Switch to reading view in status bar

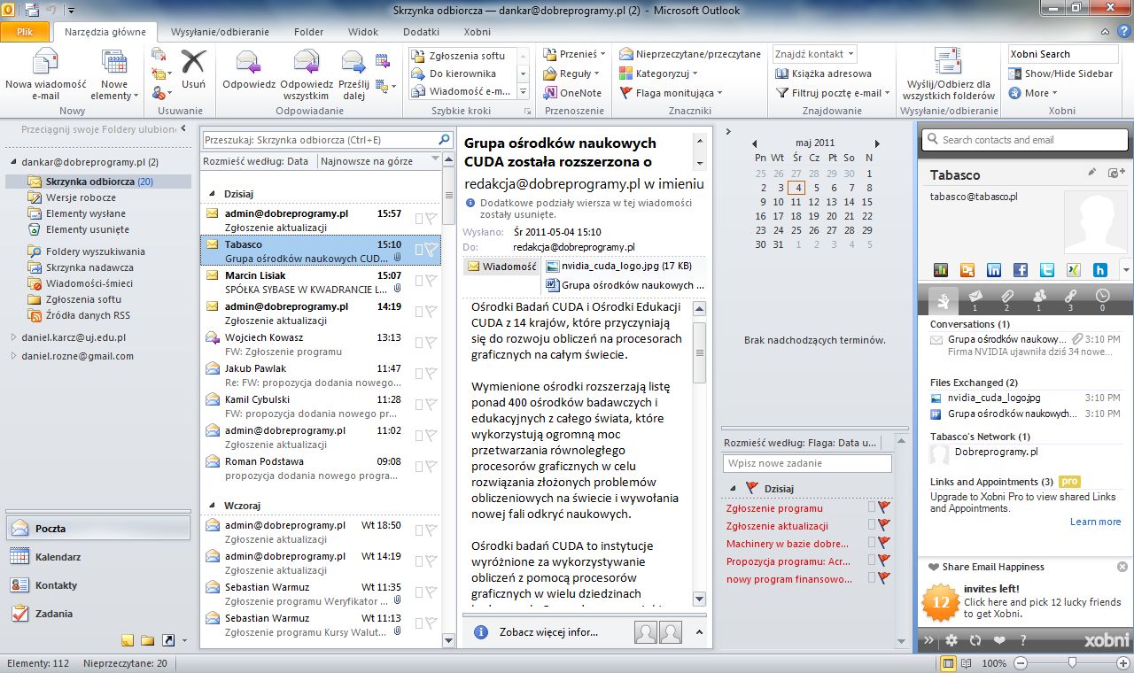[966, 663]
